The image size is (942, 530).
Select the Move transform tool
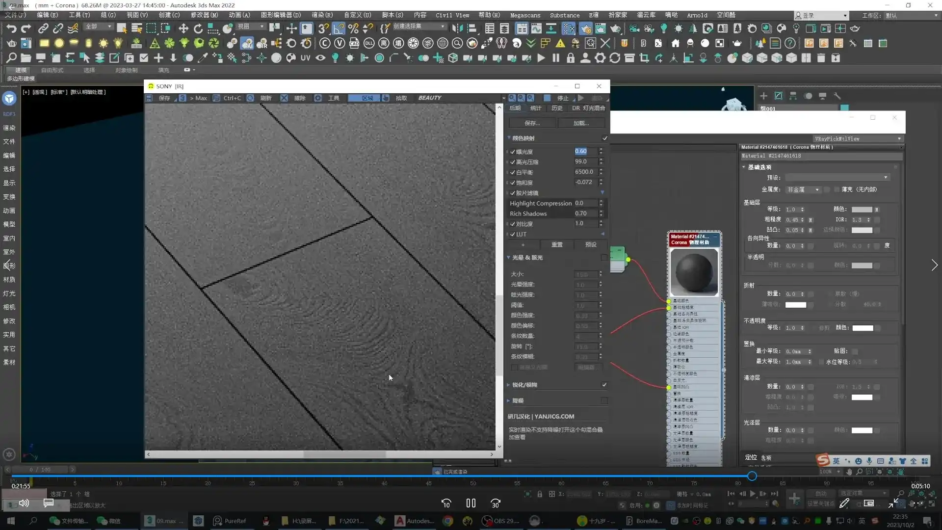pyautogui.click(x=183, y=28)
